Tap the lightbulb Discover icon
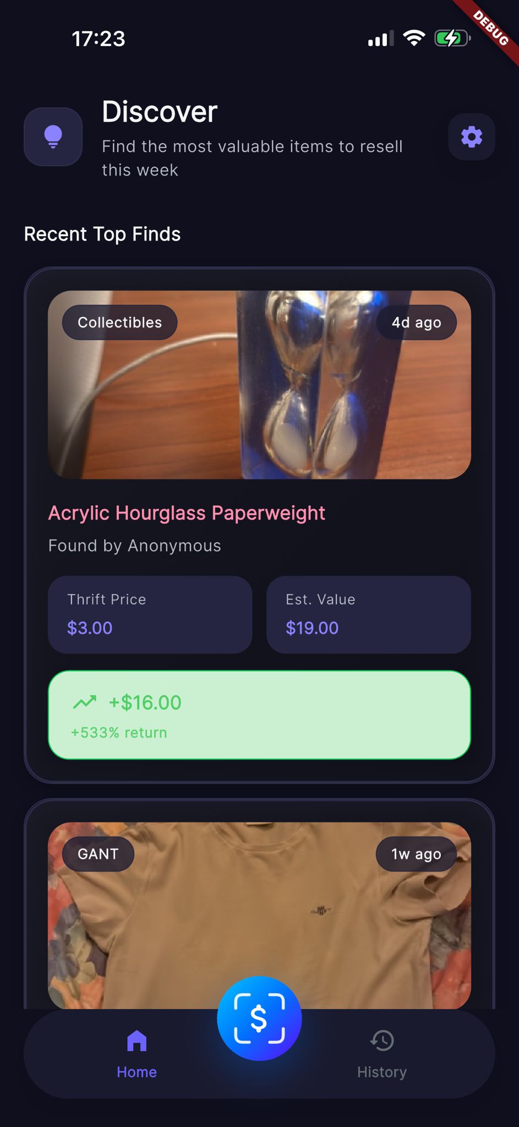Screen dimensions: 519x1127 [53, 136]
